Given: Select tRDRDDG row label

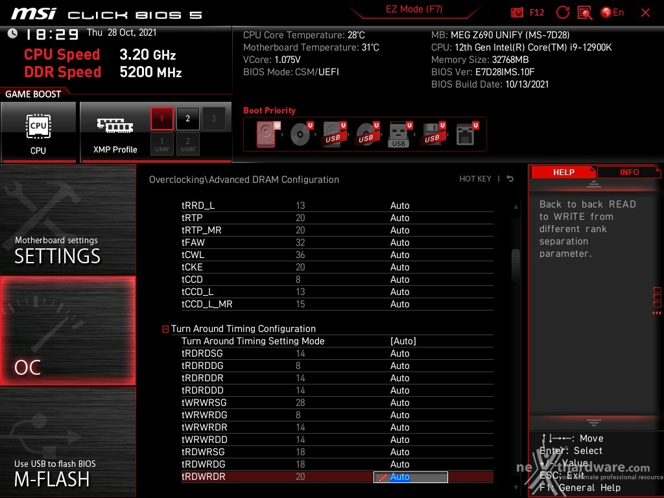Looking at the screenshot, I should 202,366.
